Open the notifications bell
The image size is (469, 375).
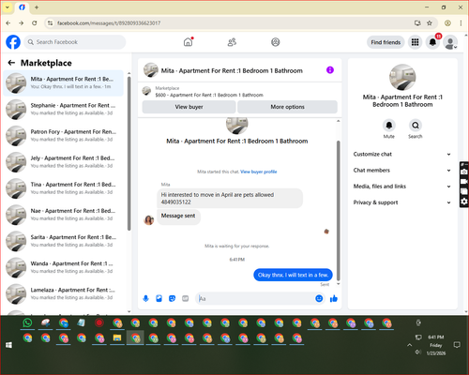432,42
